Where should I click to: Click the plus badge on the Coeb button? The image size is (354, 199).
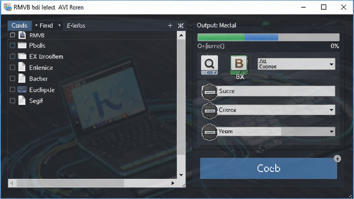tap(337, 159)
